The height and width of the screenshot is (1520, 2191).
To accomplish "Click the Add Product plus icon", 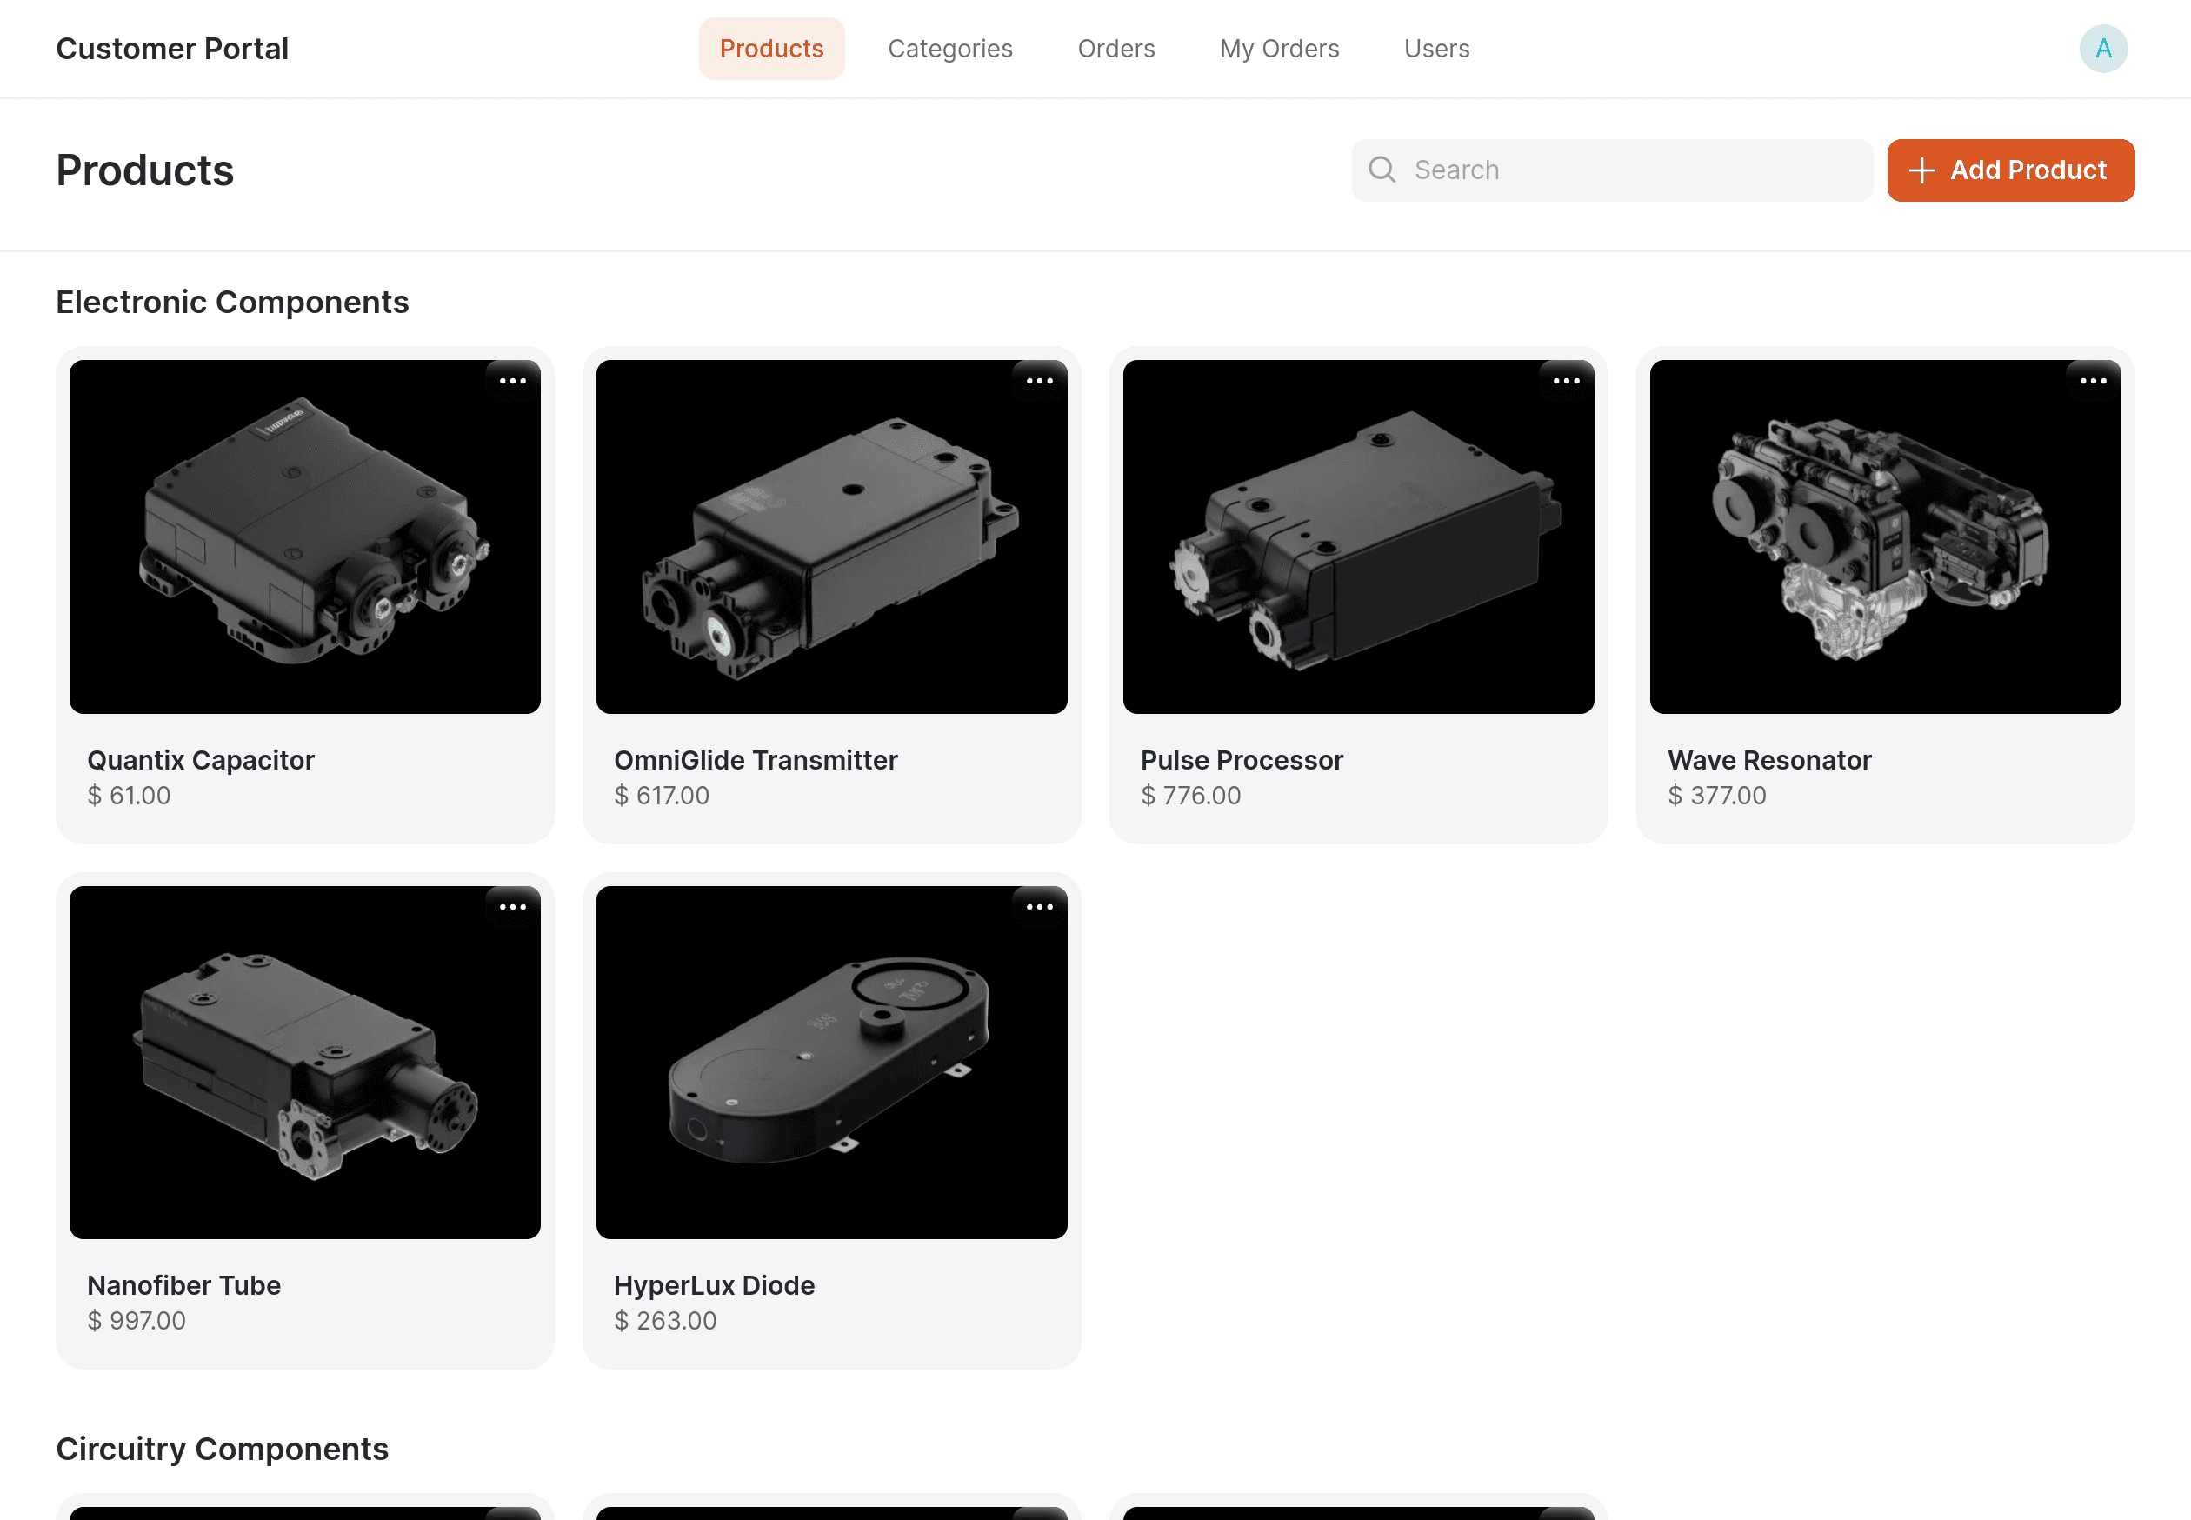I will (1920, 170).
